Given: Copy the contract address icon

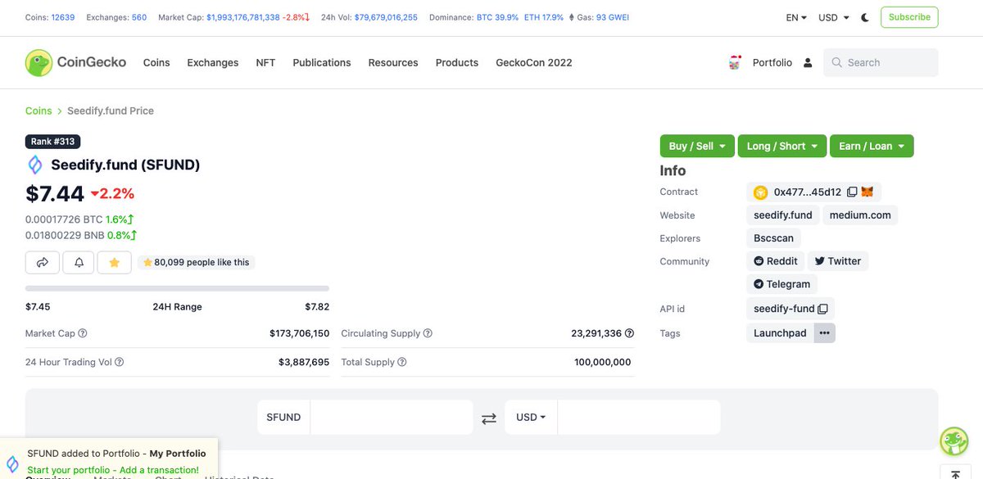Looking at the screenshot, I should click(852, 192).
